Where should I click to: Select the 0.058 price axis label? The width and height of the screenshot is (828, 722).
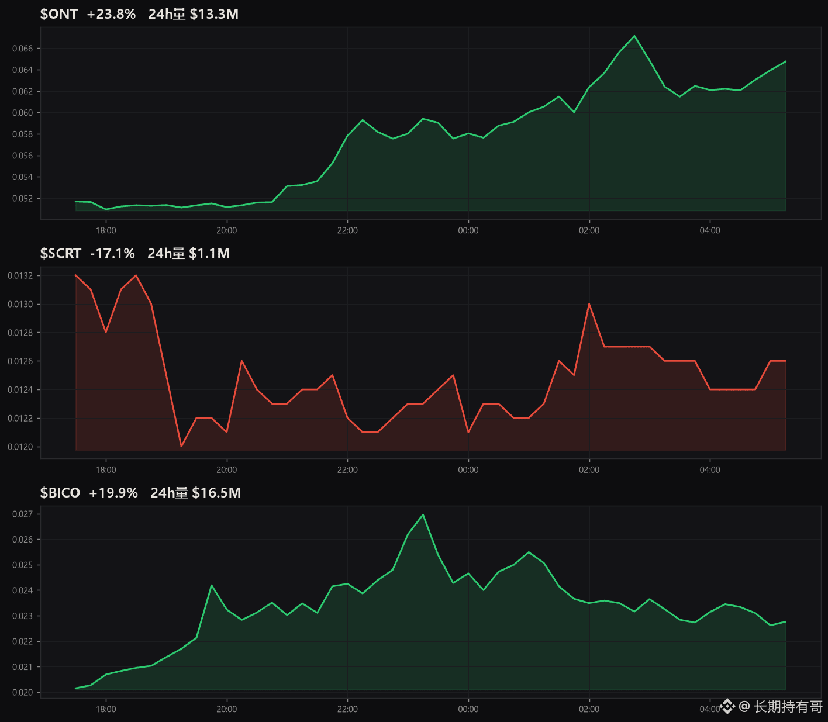(x=23, y=134)
